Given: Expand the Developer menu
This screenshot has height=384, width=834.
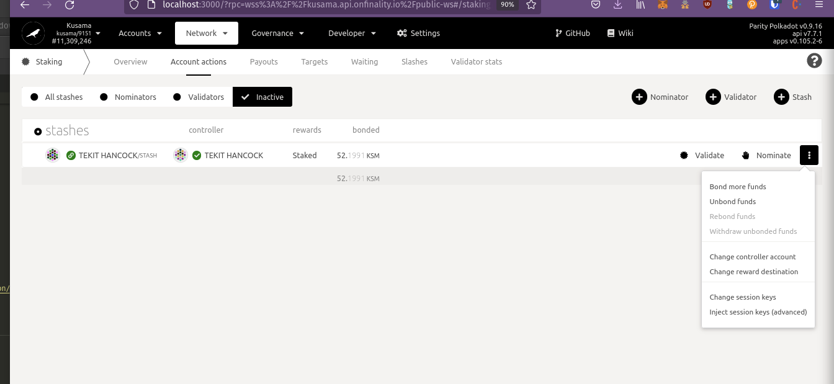Looking at the screenshot, I should pos(352,33).
